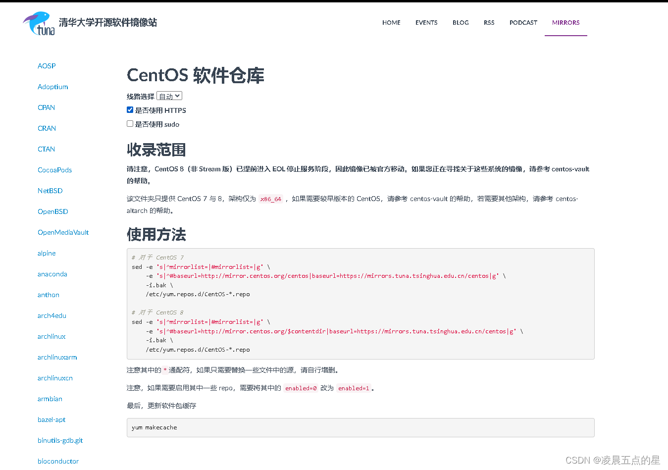Select the active MIRRORS tab

click(x=565, y=22)
